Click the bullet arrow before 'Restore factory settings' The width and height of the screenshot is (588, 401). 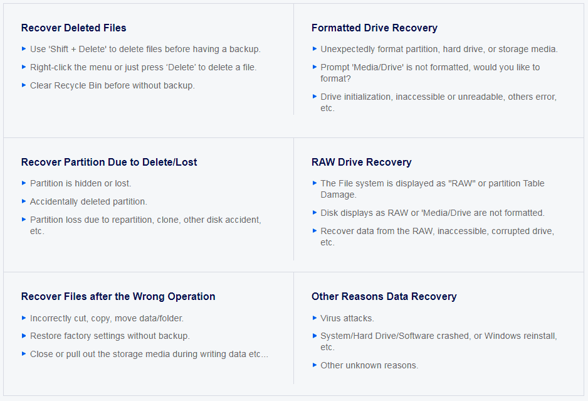point(24,336)
